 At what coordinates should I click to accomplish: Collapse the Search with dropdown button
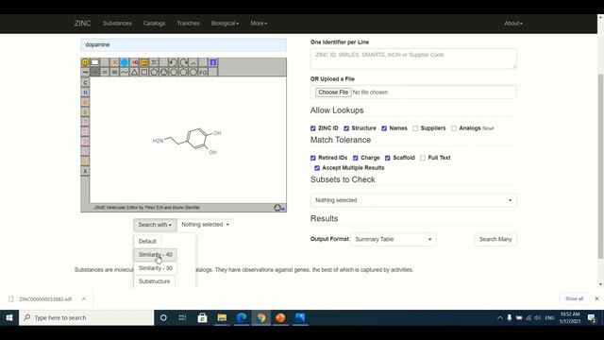tap(155, 225)
